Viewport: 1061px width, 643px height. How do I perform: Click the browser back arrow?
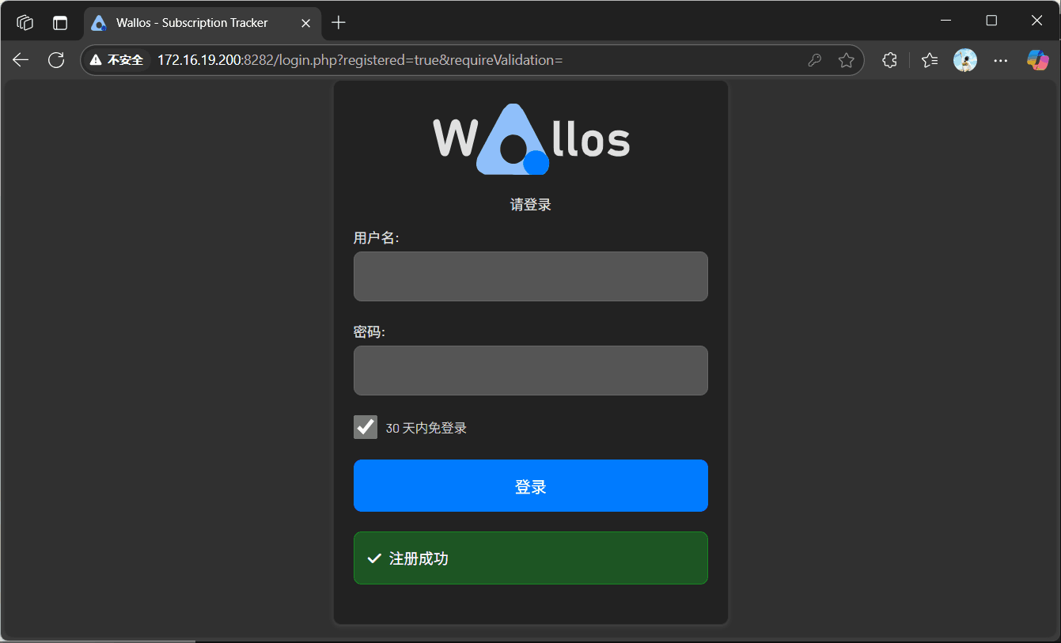point(21,60)
